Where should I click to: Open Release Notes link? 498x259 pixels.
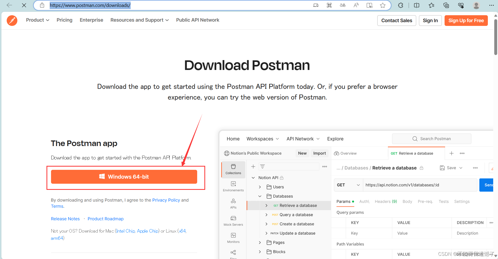[x=65, y=219]
